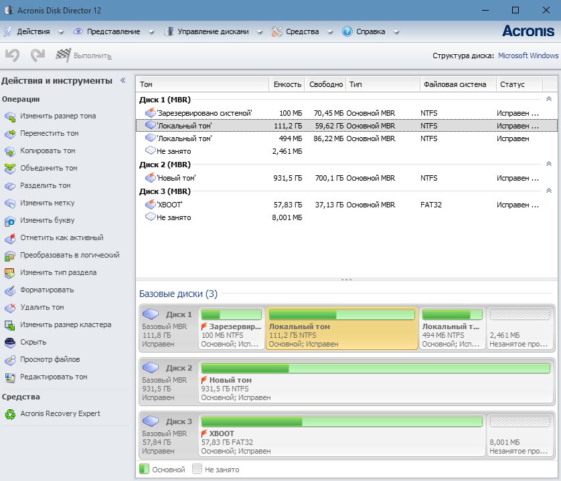Collapse the Действия и инструменты side panel
This screenshot has width=561, height=481.
[123, 80]
